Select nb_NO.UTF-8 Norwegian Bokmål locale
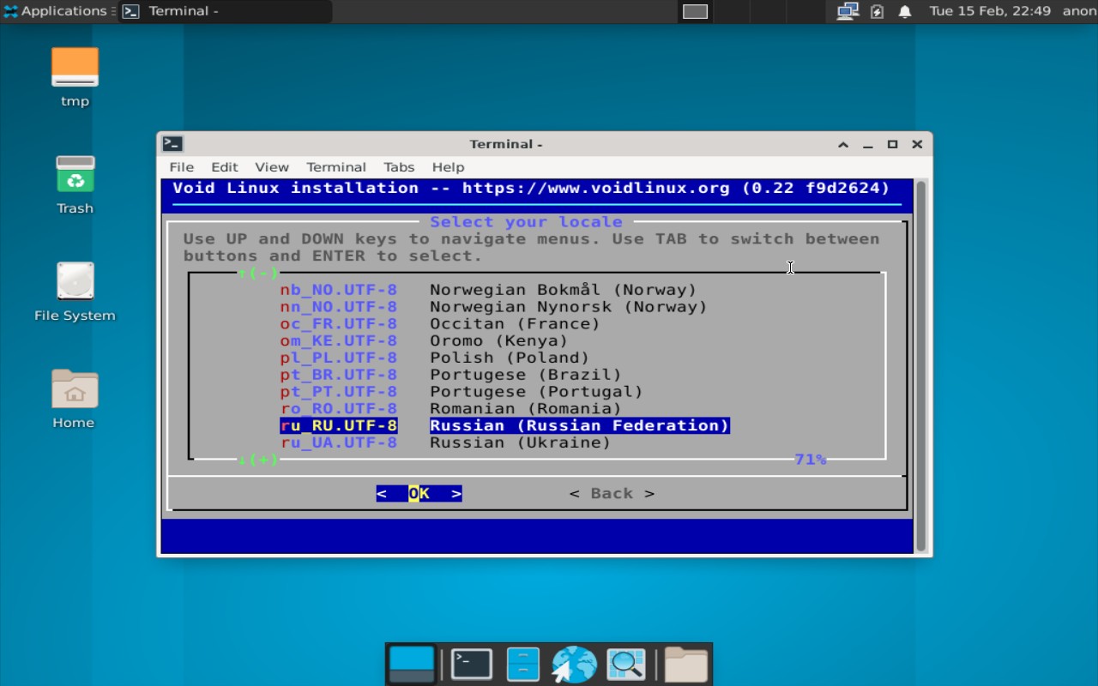The image size is (1098, 686). click(489, 290)
